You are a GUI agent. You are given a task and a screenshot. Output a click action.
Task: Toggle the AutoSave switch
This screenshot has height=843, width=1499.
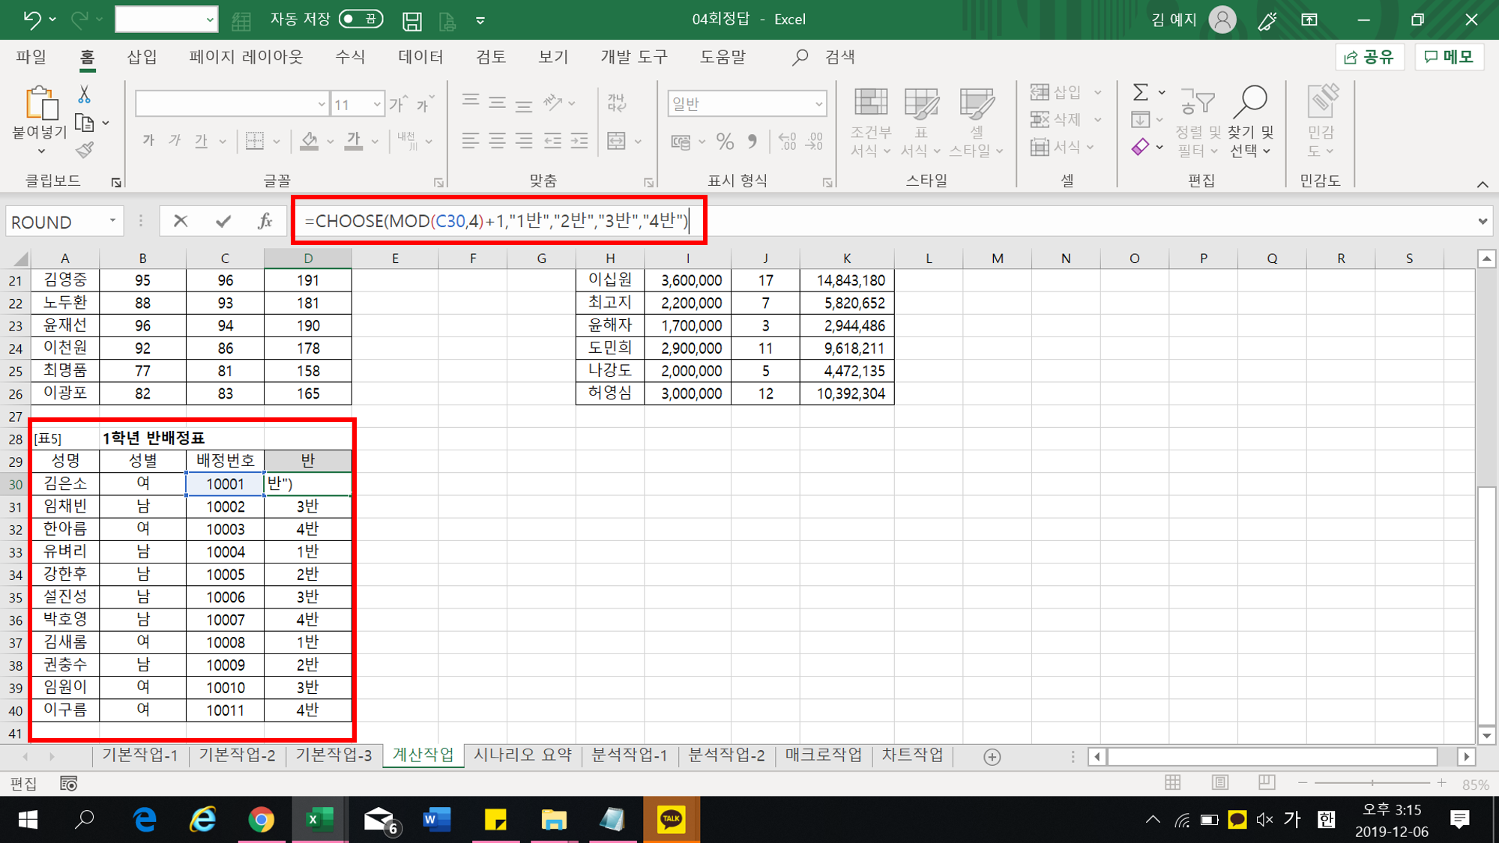(x=361, y=19)
